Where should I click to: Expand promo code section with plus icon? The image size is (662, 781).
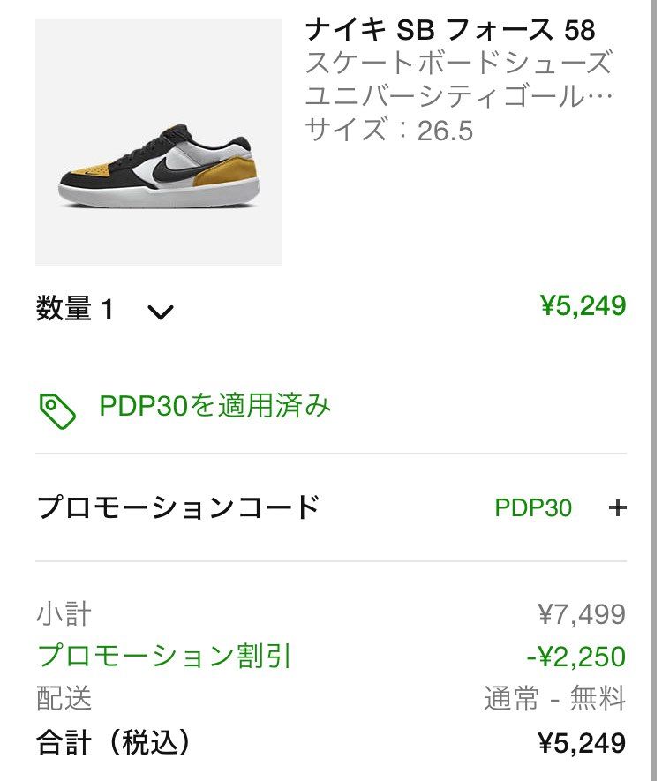tap(618, 507)
